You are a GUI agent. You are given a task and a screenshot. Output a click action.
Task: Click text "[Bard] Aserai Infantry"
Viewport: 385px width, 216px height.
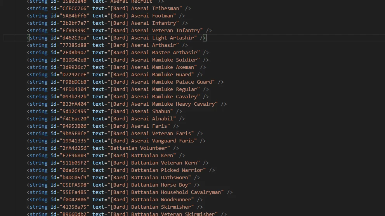143,23
